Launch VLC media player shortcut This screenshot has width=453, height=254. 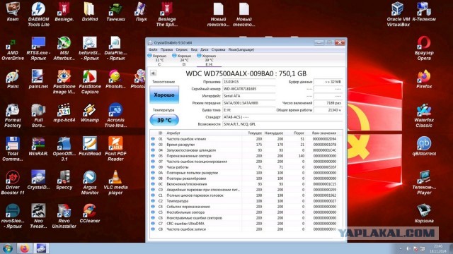[x=115, y=183]
